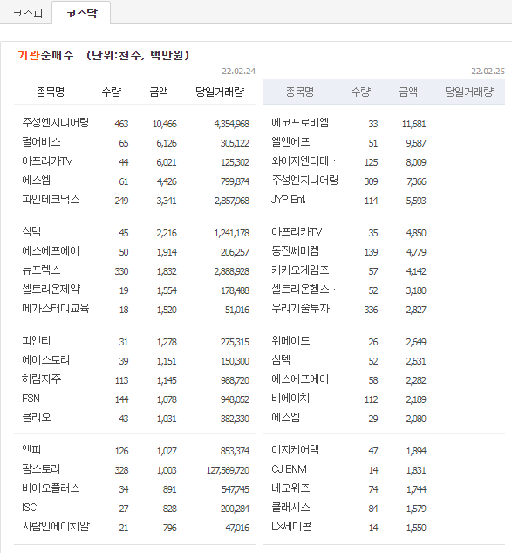The height and width of the screenshot is (553, 512).
Task: Click the 뉴프렉스 stock name
Action: click(41, 270)
